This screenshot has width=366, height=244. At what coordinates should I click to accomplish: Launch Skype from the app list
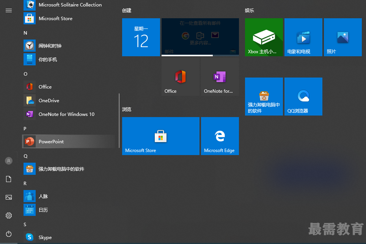(69, 237)
